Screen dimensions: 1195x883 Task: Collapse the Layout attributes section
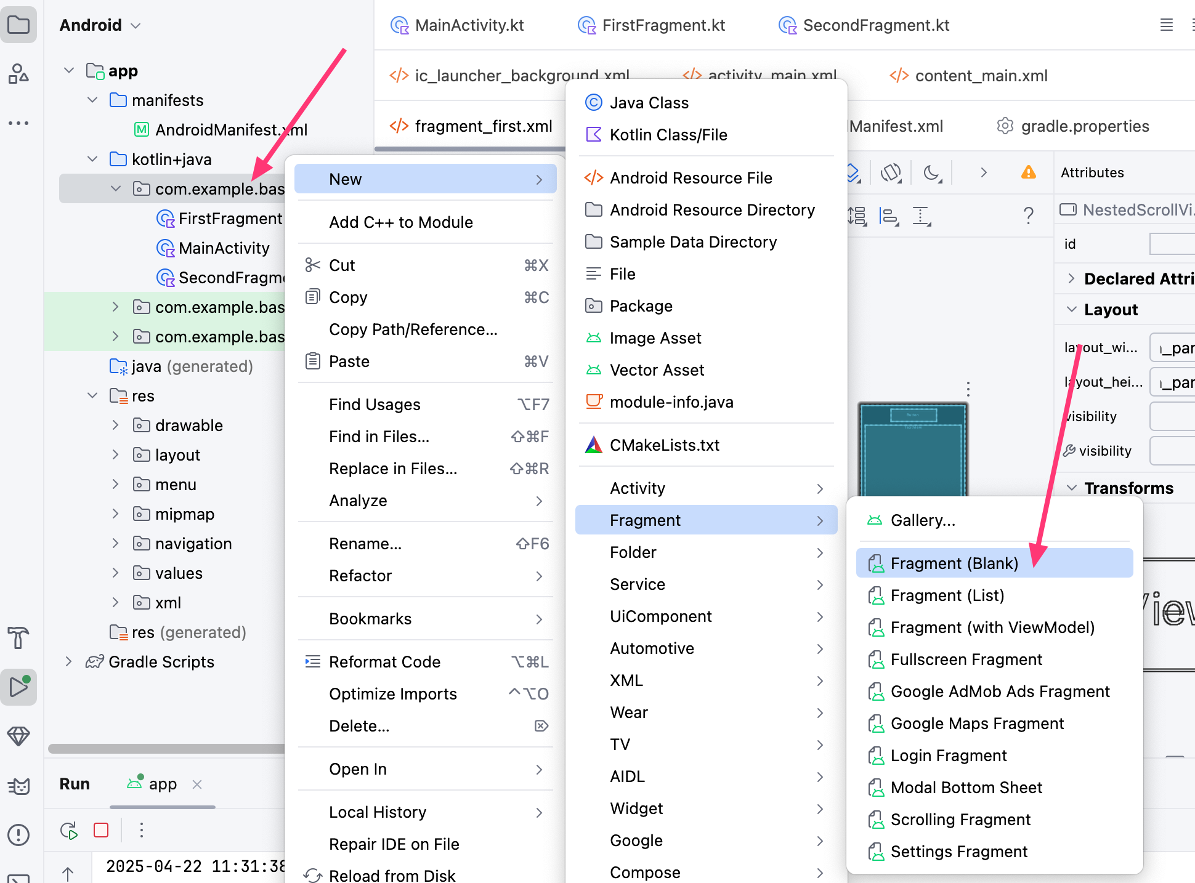tap(1072, 309)
